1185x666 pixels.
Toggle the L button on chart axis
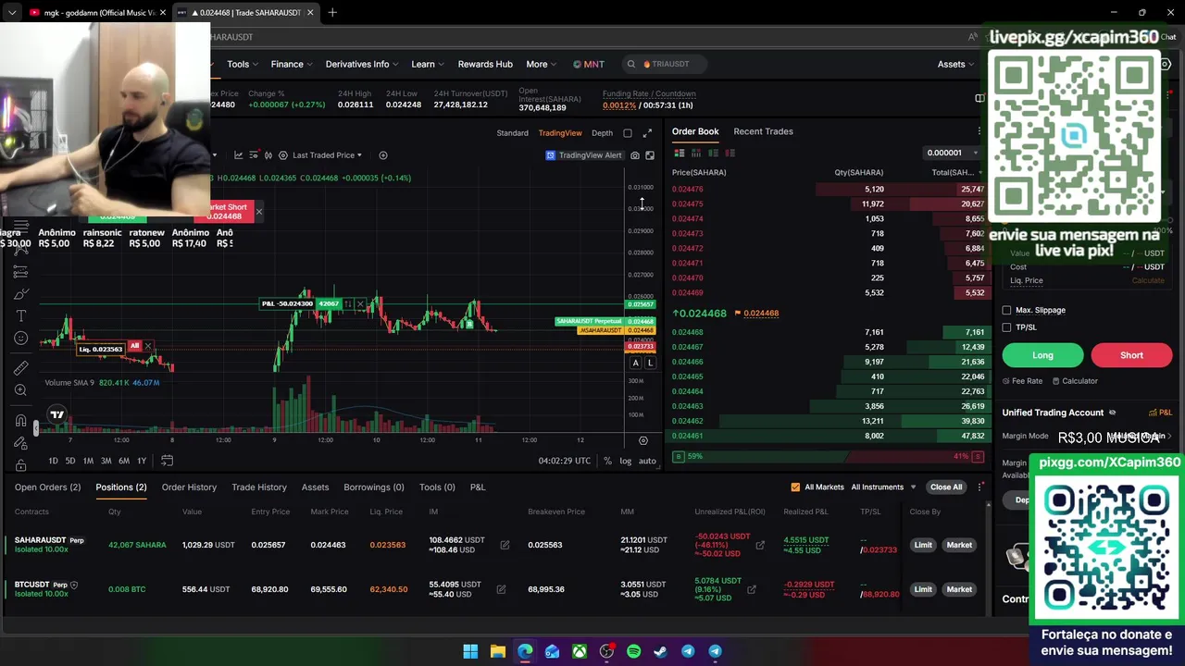click(650, 363)
